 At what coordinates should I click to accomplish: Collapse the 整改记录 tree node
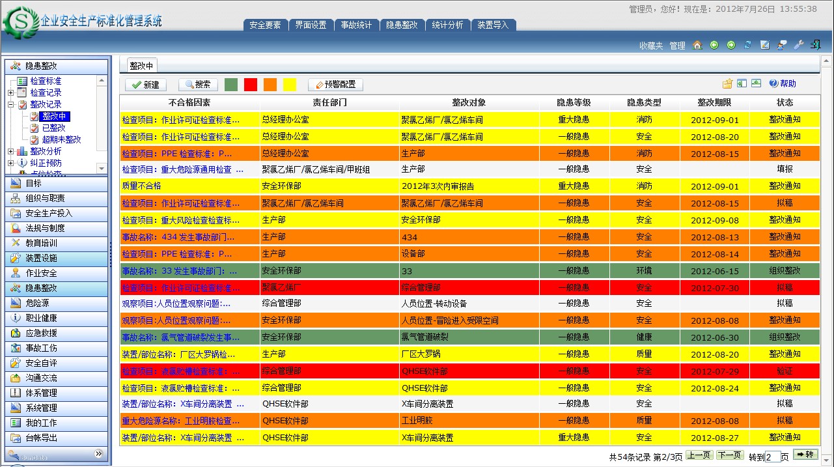click(x=11, y=105)
